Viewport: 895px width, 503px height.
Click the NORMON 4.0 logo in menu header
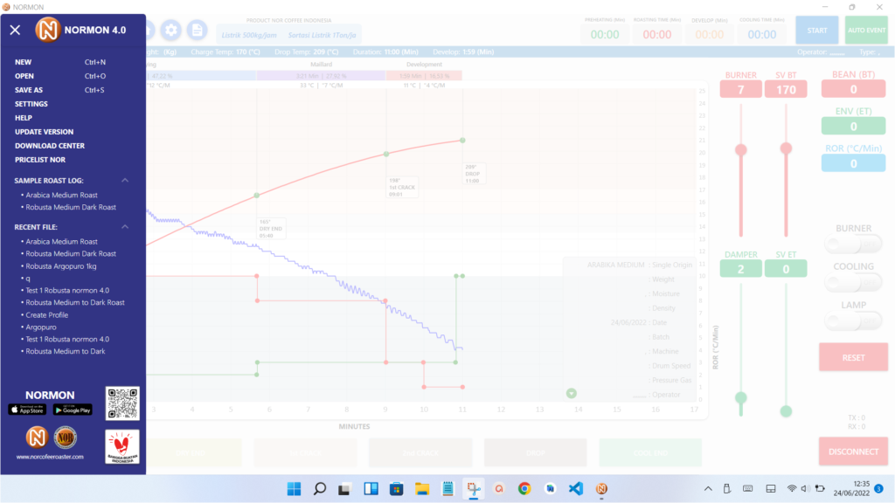coord(47,30)
